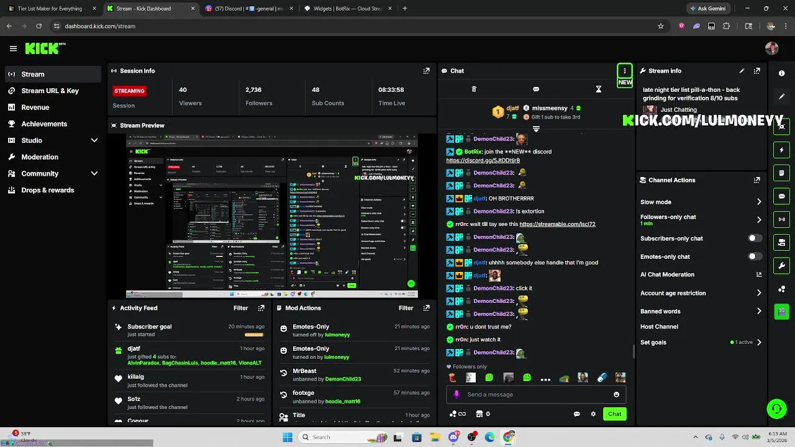Click the document icon in right sidebar
The width and height of the screenshot is (795, 447).
781,173
